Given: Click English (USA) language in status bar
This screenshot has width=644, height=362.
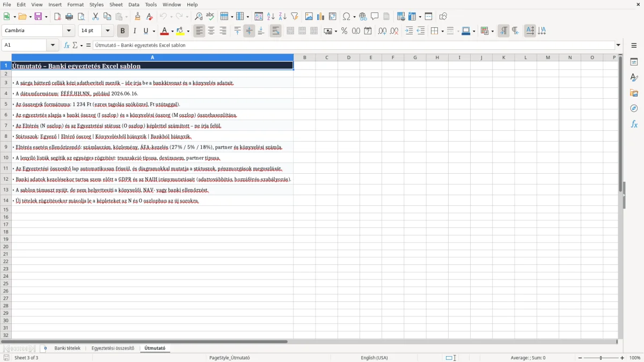Looking at the screenshot, I should 374,358.
